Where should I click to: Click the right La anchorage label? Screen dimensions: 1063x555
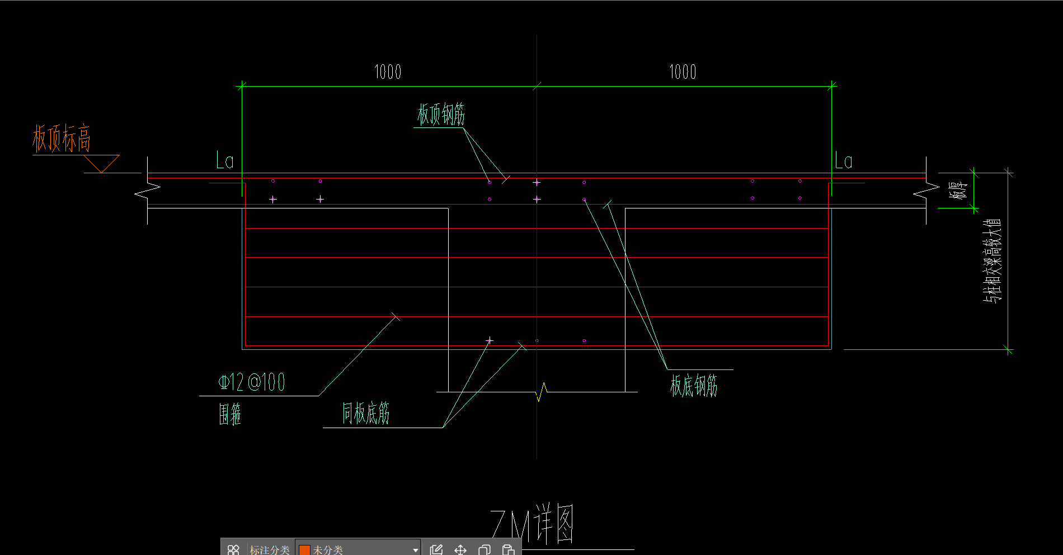coord(844,160)
